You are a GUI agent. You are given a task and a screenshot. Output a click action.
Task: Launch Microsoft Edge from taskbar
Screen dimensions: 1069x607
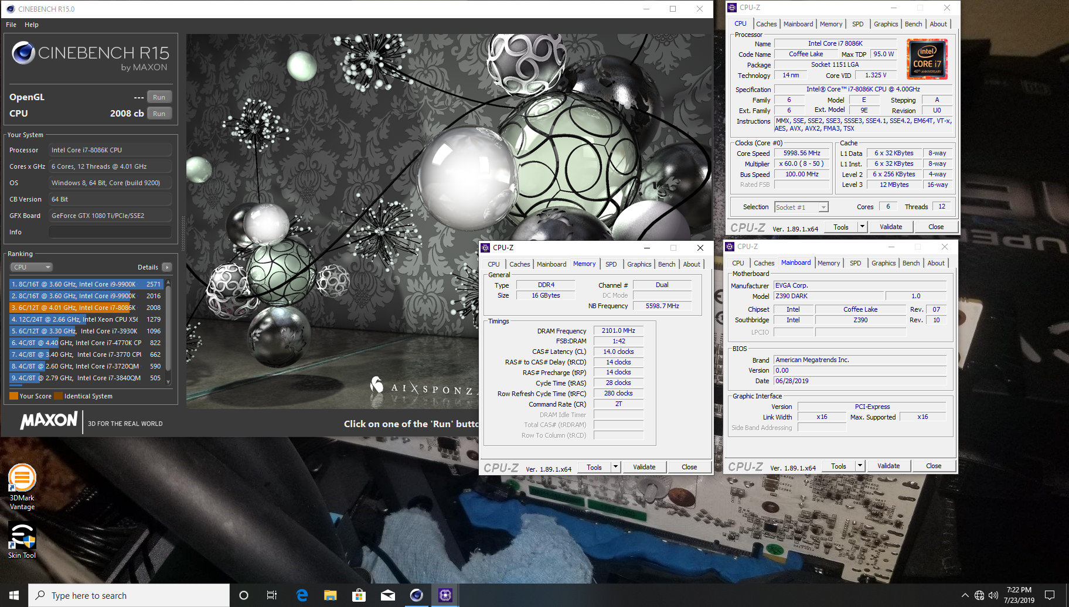[x=302, y=595]
